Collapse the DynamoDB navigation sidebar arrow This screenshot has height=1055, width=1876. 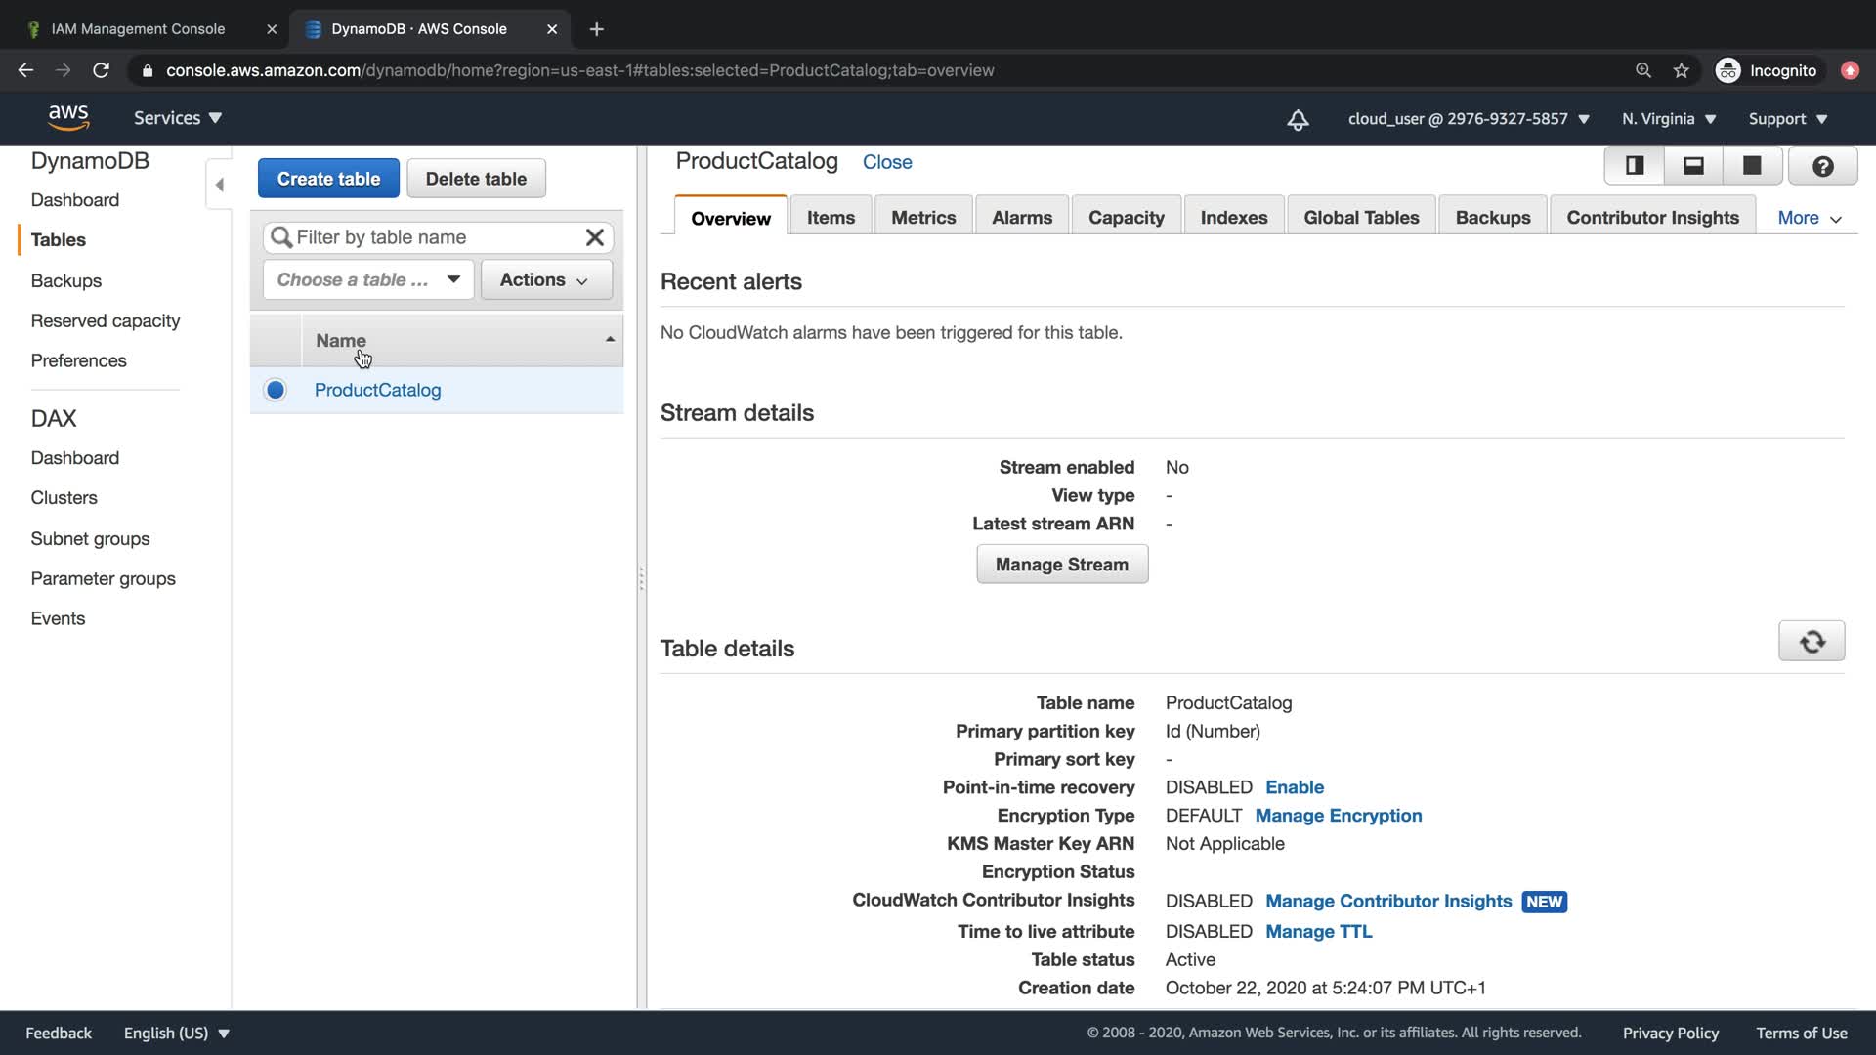[219, 185]
